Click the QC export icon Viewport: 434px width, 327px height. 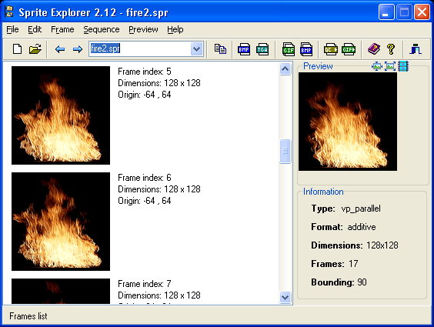click(x=331, y=49)
